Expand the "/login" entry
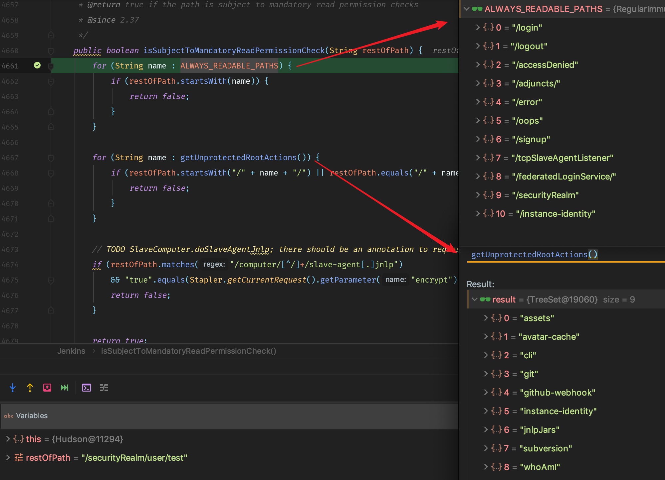Screen dimensions: 665x480 478,27
